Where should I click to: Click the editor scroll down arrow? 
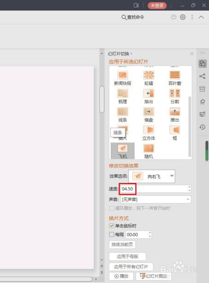click(x=102, y=260)
